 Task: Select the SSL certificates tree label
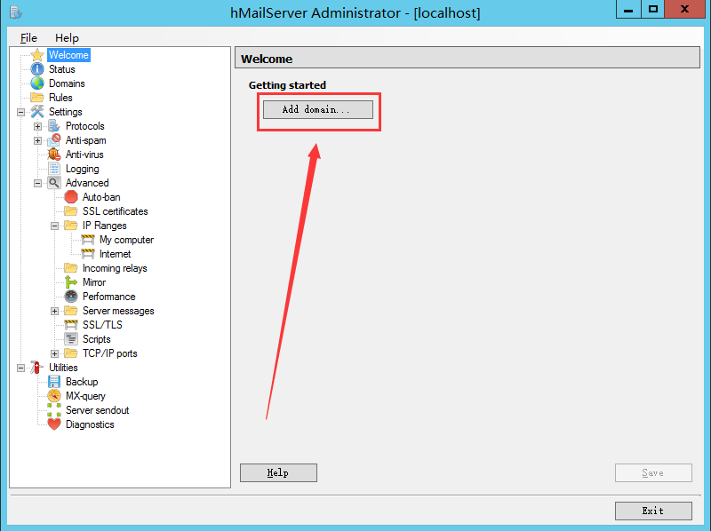point(116,211)
